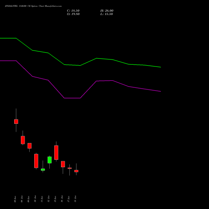This screenshot has width=209, height=209.
Task: Click the '08 Jun' date axis label
Action: pos(22,199)
